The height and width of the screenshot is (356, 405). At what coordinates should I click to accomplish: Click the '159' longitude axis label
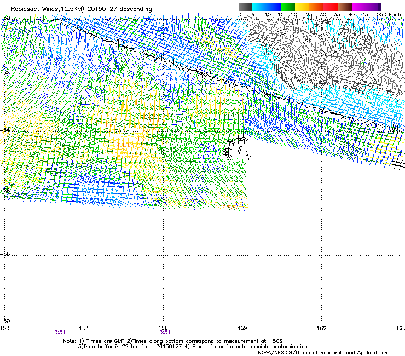point(242,328)
